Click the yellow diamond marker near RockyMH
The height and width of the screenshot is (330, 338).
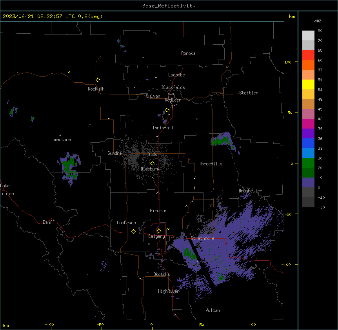[x=98, y=80]
